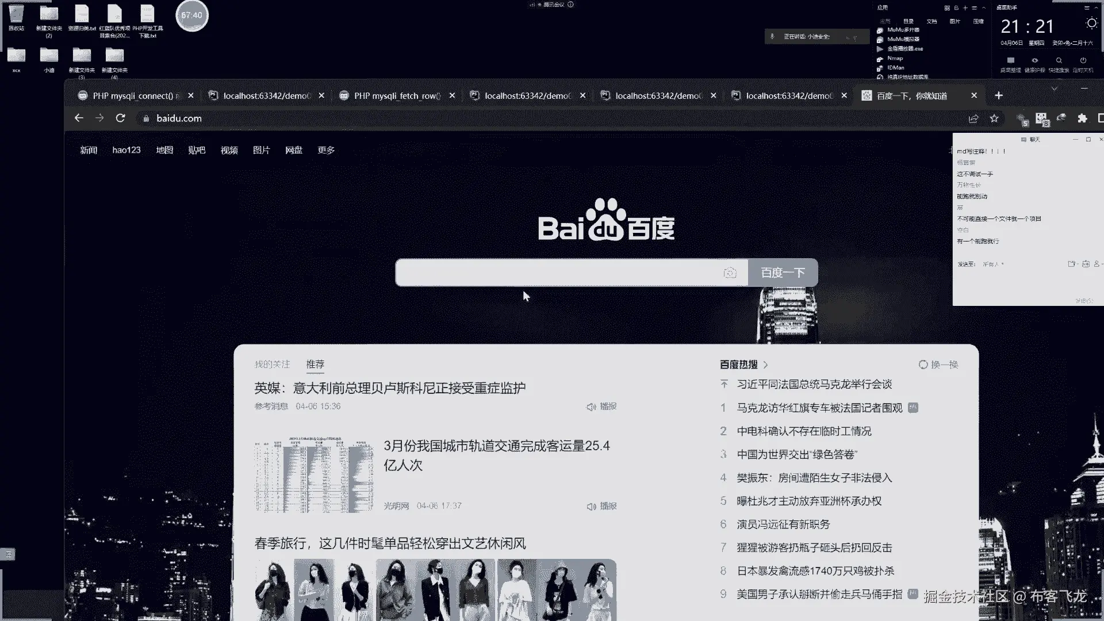Viewport: 1104px width, 621px height.
Task: Click the share page icon in address bar
Action: click(x=973, y=118)
